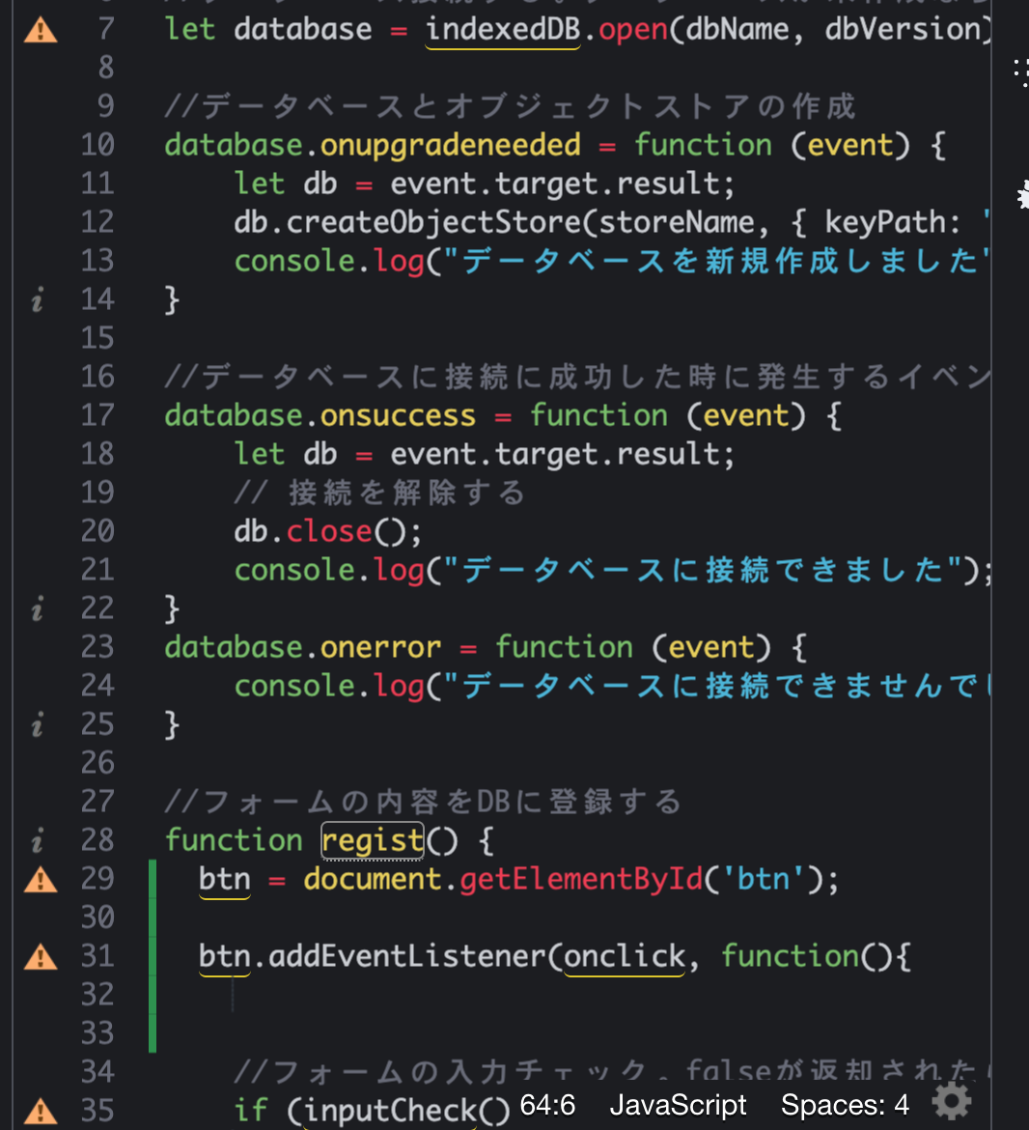Image resolution: width=1029 pixels, height=1130 pixels.
Task: Click the underlined onclick argument
Action: click(x=624, y=956)
